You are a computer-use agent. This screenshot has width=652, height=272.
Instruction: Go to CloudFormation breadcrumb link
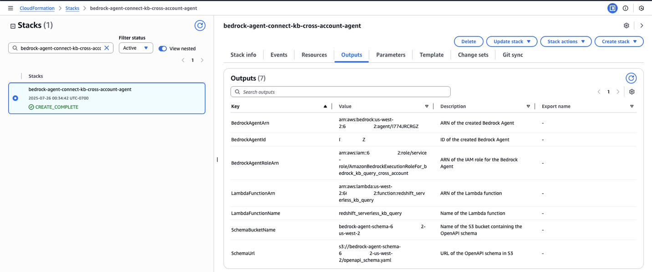pos(37,8)
